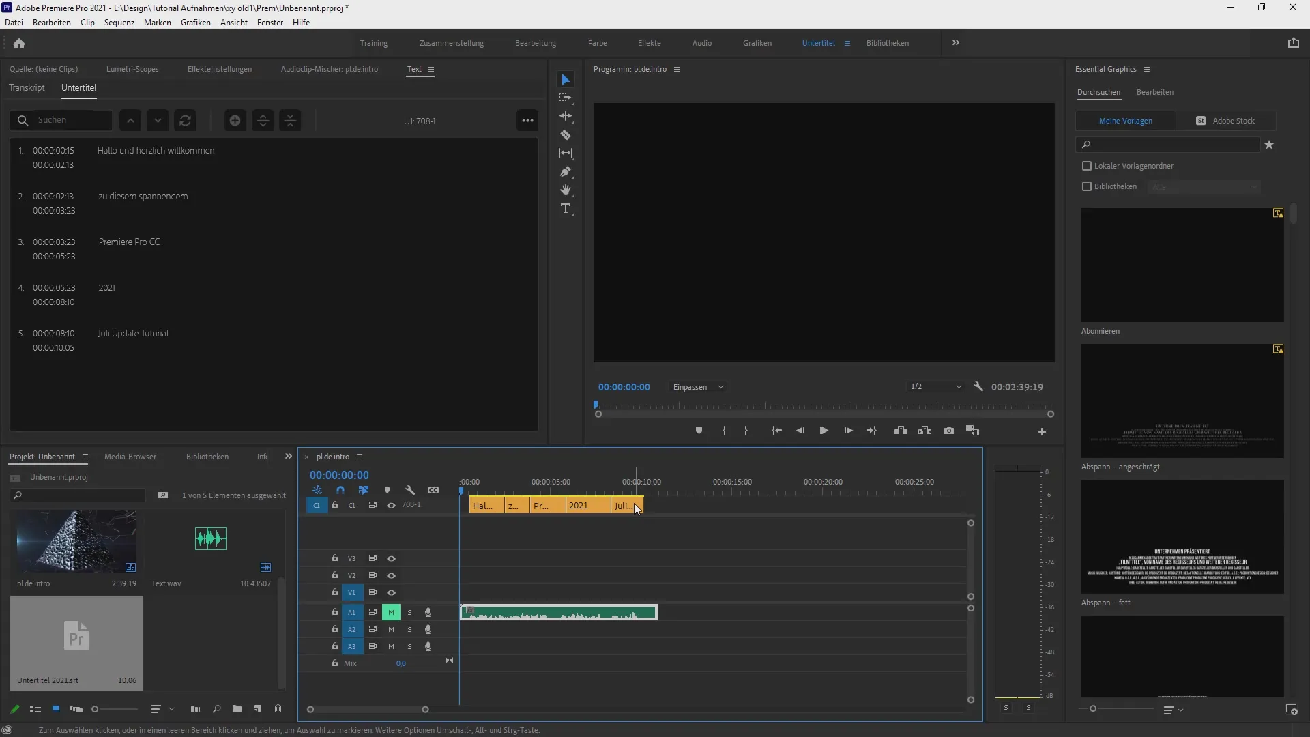
Task: Play the sequence in Program monitor
Action: [x=824, y=431]
